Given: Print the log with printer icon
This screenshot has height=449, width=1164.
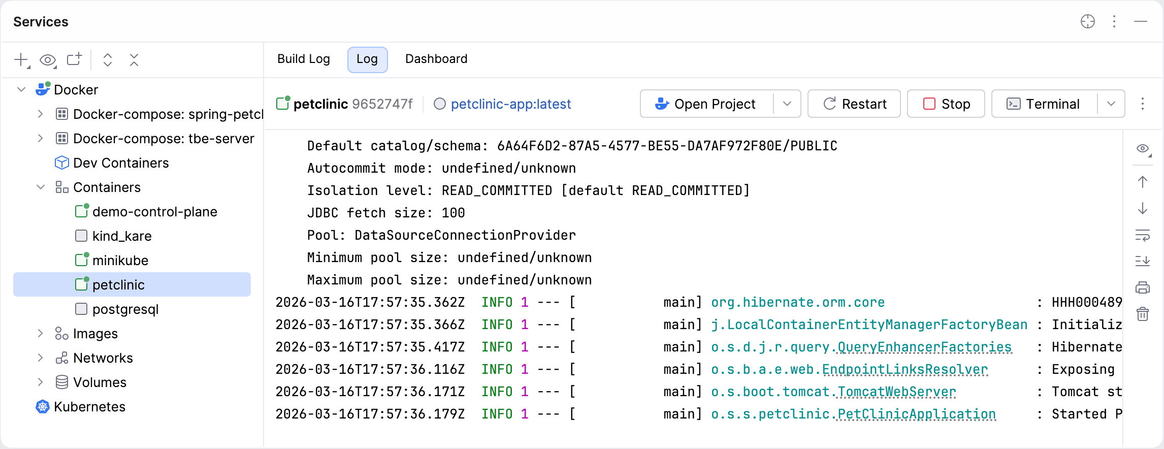Looking at the screenshot, I should click(x=1142, y=287).
